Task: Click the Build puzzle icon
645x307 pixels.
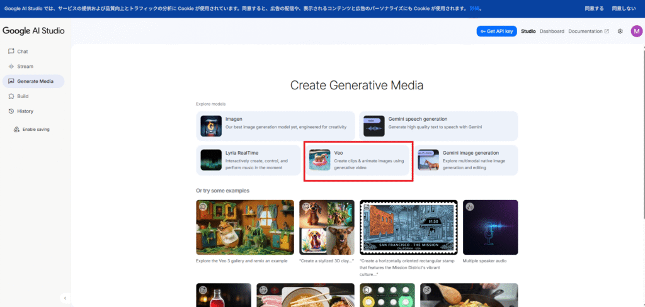Action: tap(11, 96)
